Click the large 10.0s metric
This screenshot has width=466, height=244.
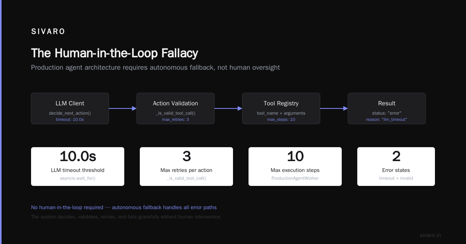(78, 156)
